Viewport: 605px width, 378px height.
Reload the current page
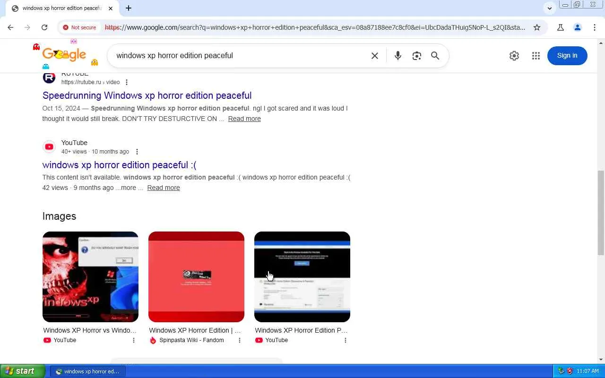[x=44, y=27]
